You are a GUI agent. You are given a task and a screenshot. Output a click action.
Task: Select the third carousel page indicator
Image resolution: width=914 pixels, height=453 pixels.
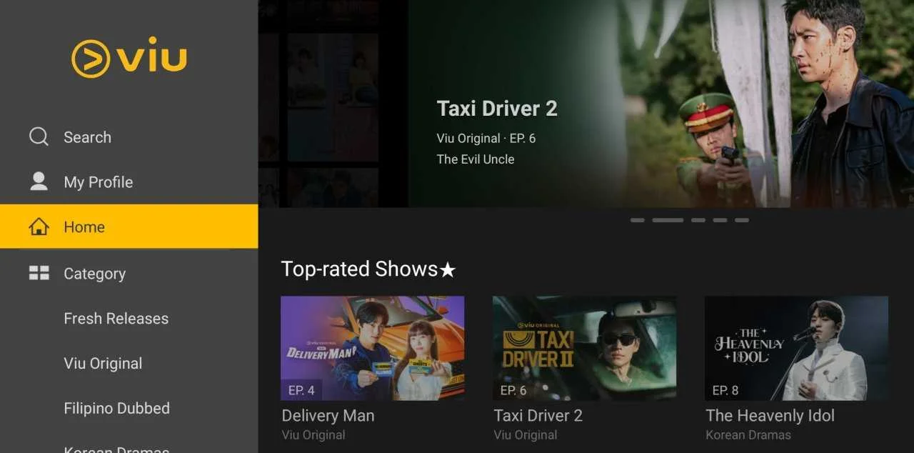(698, 220)
